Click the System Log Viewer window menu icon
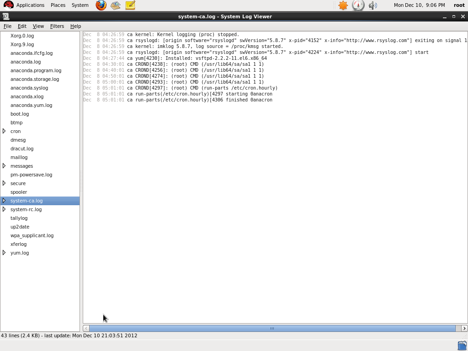Screen dimensions: 468x351 5,16
